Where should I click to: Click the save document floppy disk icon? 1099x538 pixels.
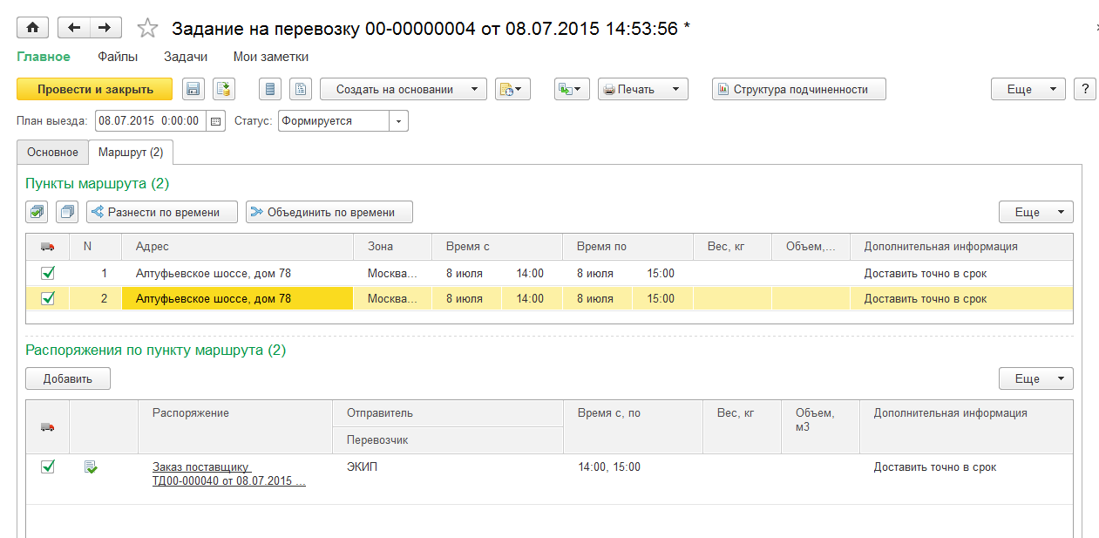tap(193, 89)
